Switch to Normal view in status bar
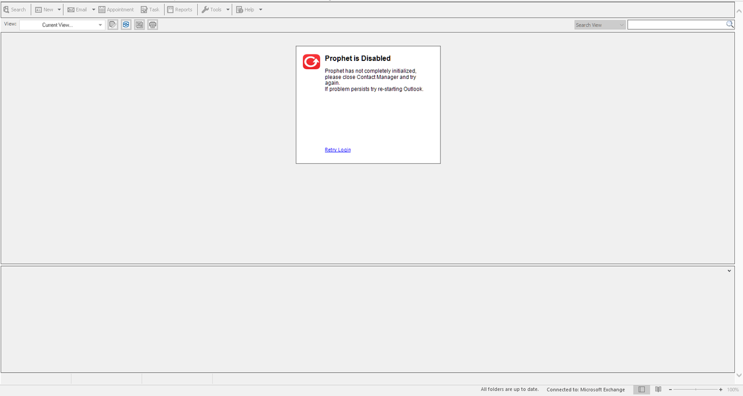This screenshot has height=396, width=743. tap(641, 390)
